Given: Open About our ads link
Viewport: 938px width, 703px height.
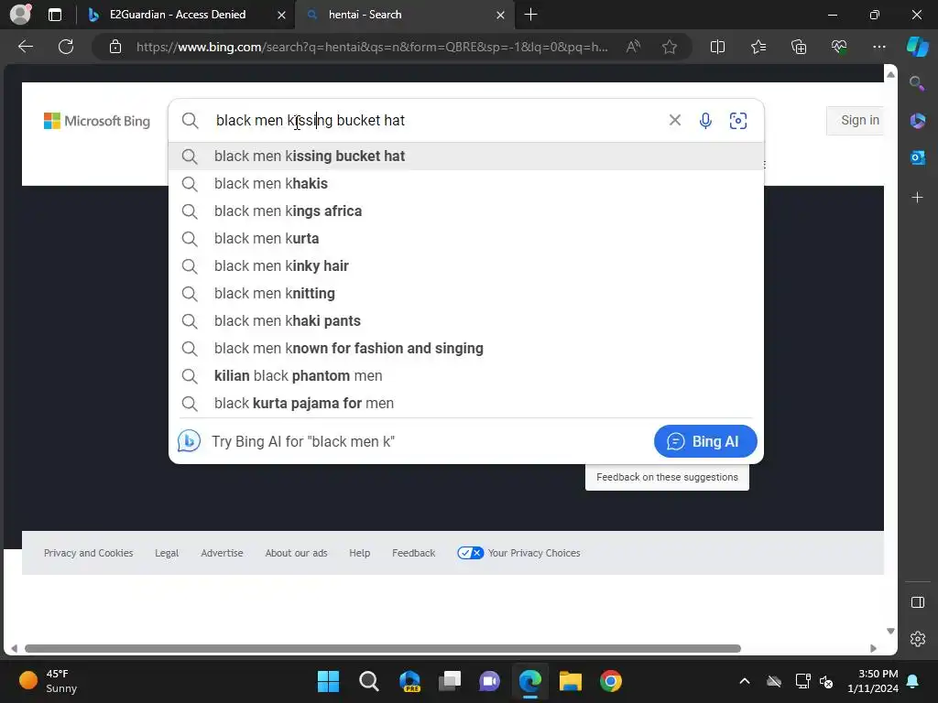Looking at the screenshot, I should click(x=296, y=553).
